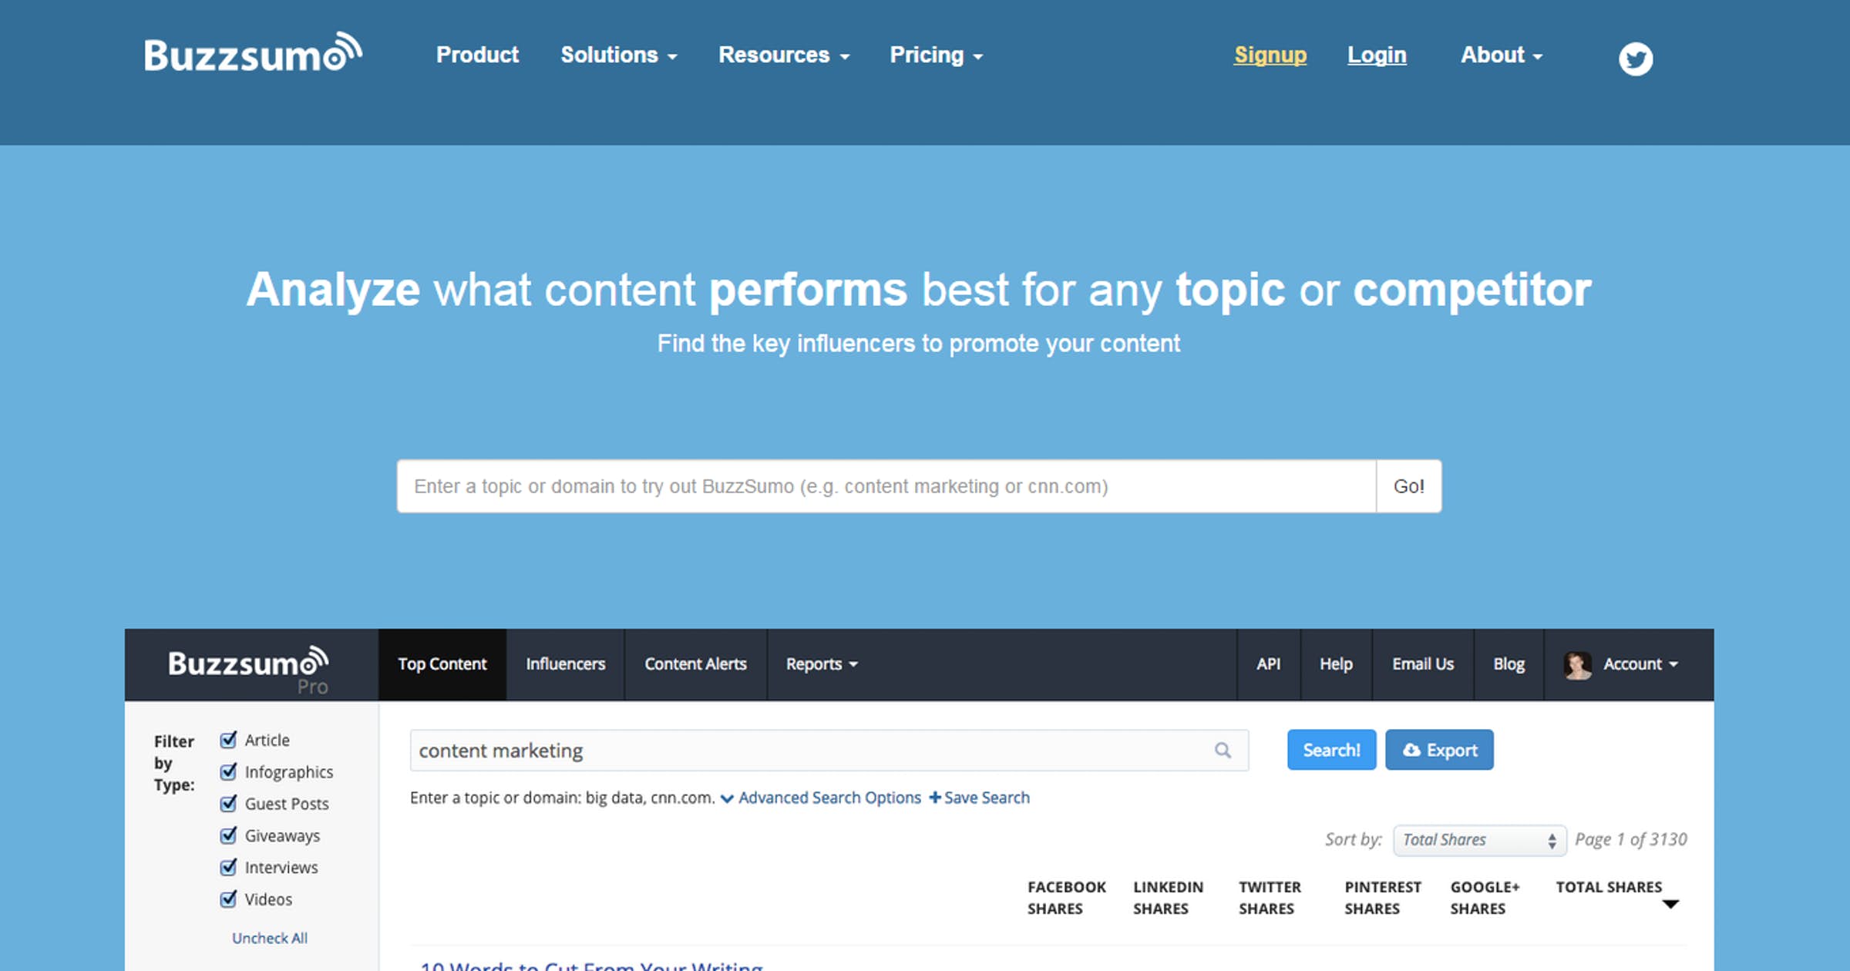Uncheck the Giveaways filter

[x=228, y=835]
